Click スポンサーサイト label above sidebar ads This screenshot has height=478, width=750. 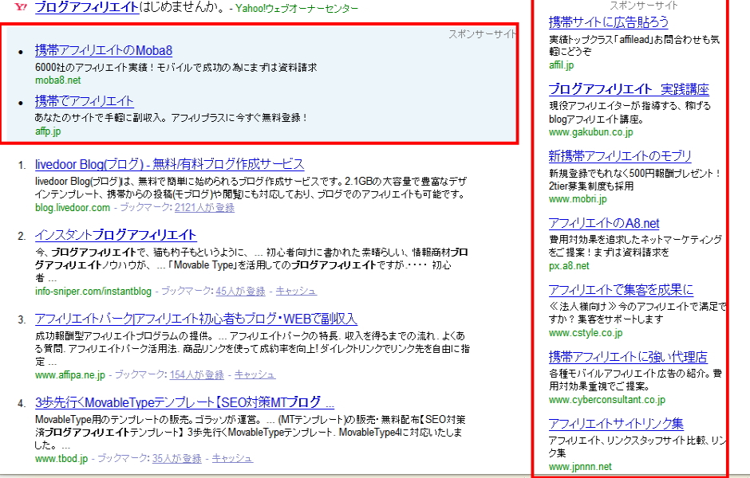coord(644,6)
